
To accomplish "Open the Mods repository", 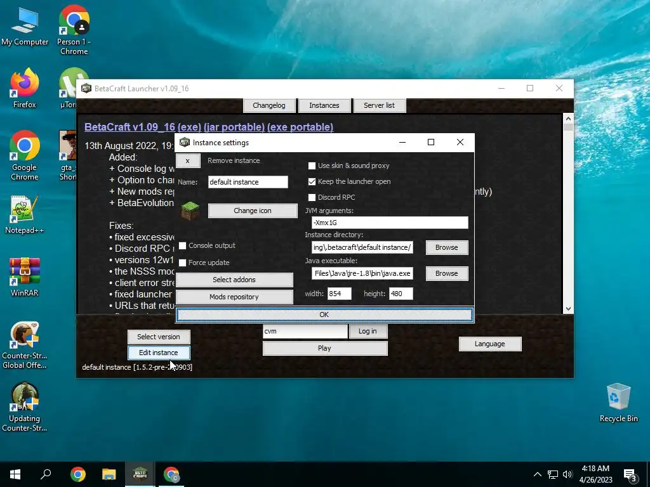I will (x=234, y=297).
